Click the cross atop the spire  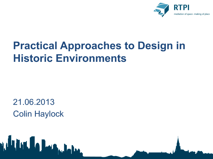[x=178, y=137]
